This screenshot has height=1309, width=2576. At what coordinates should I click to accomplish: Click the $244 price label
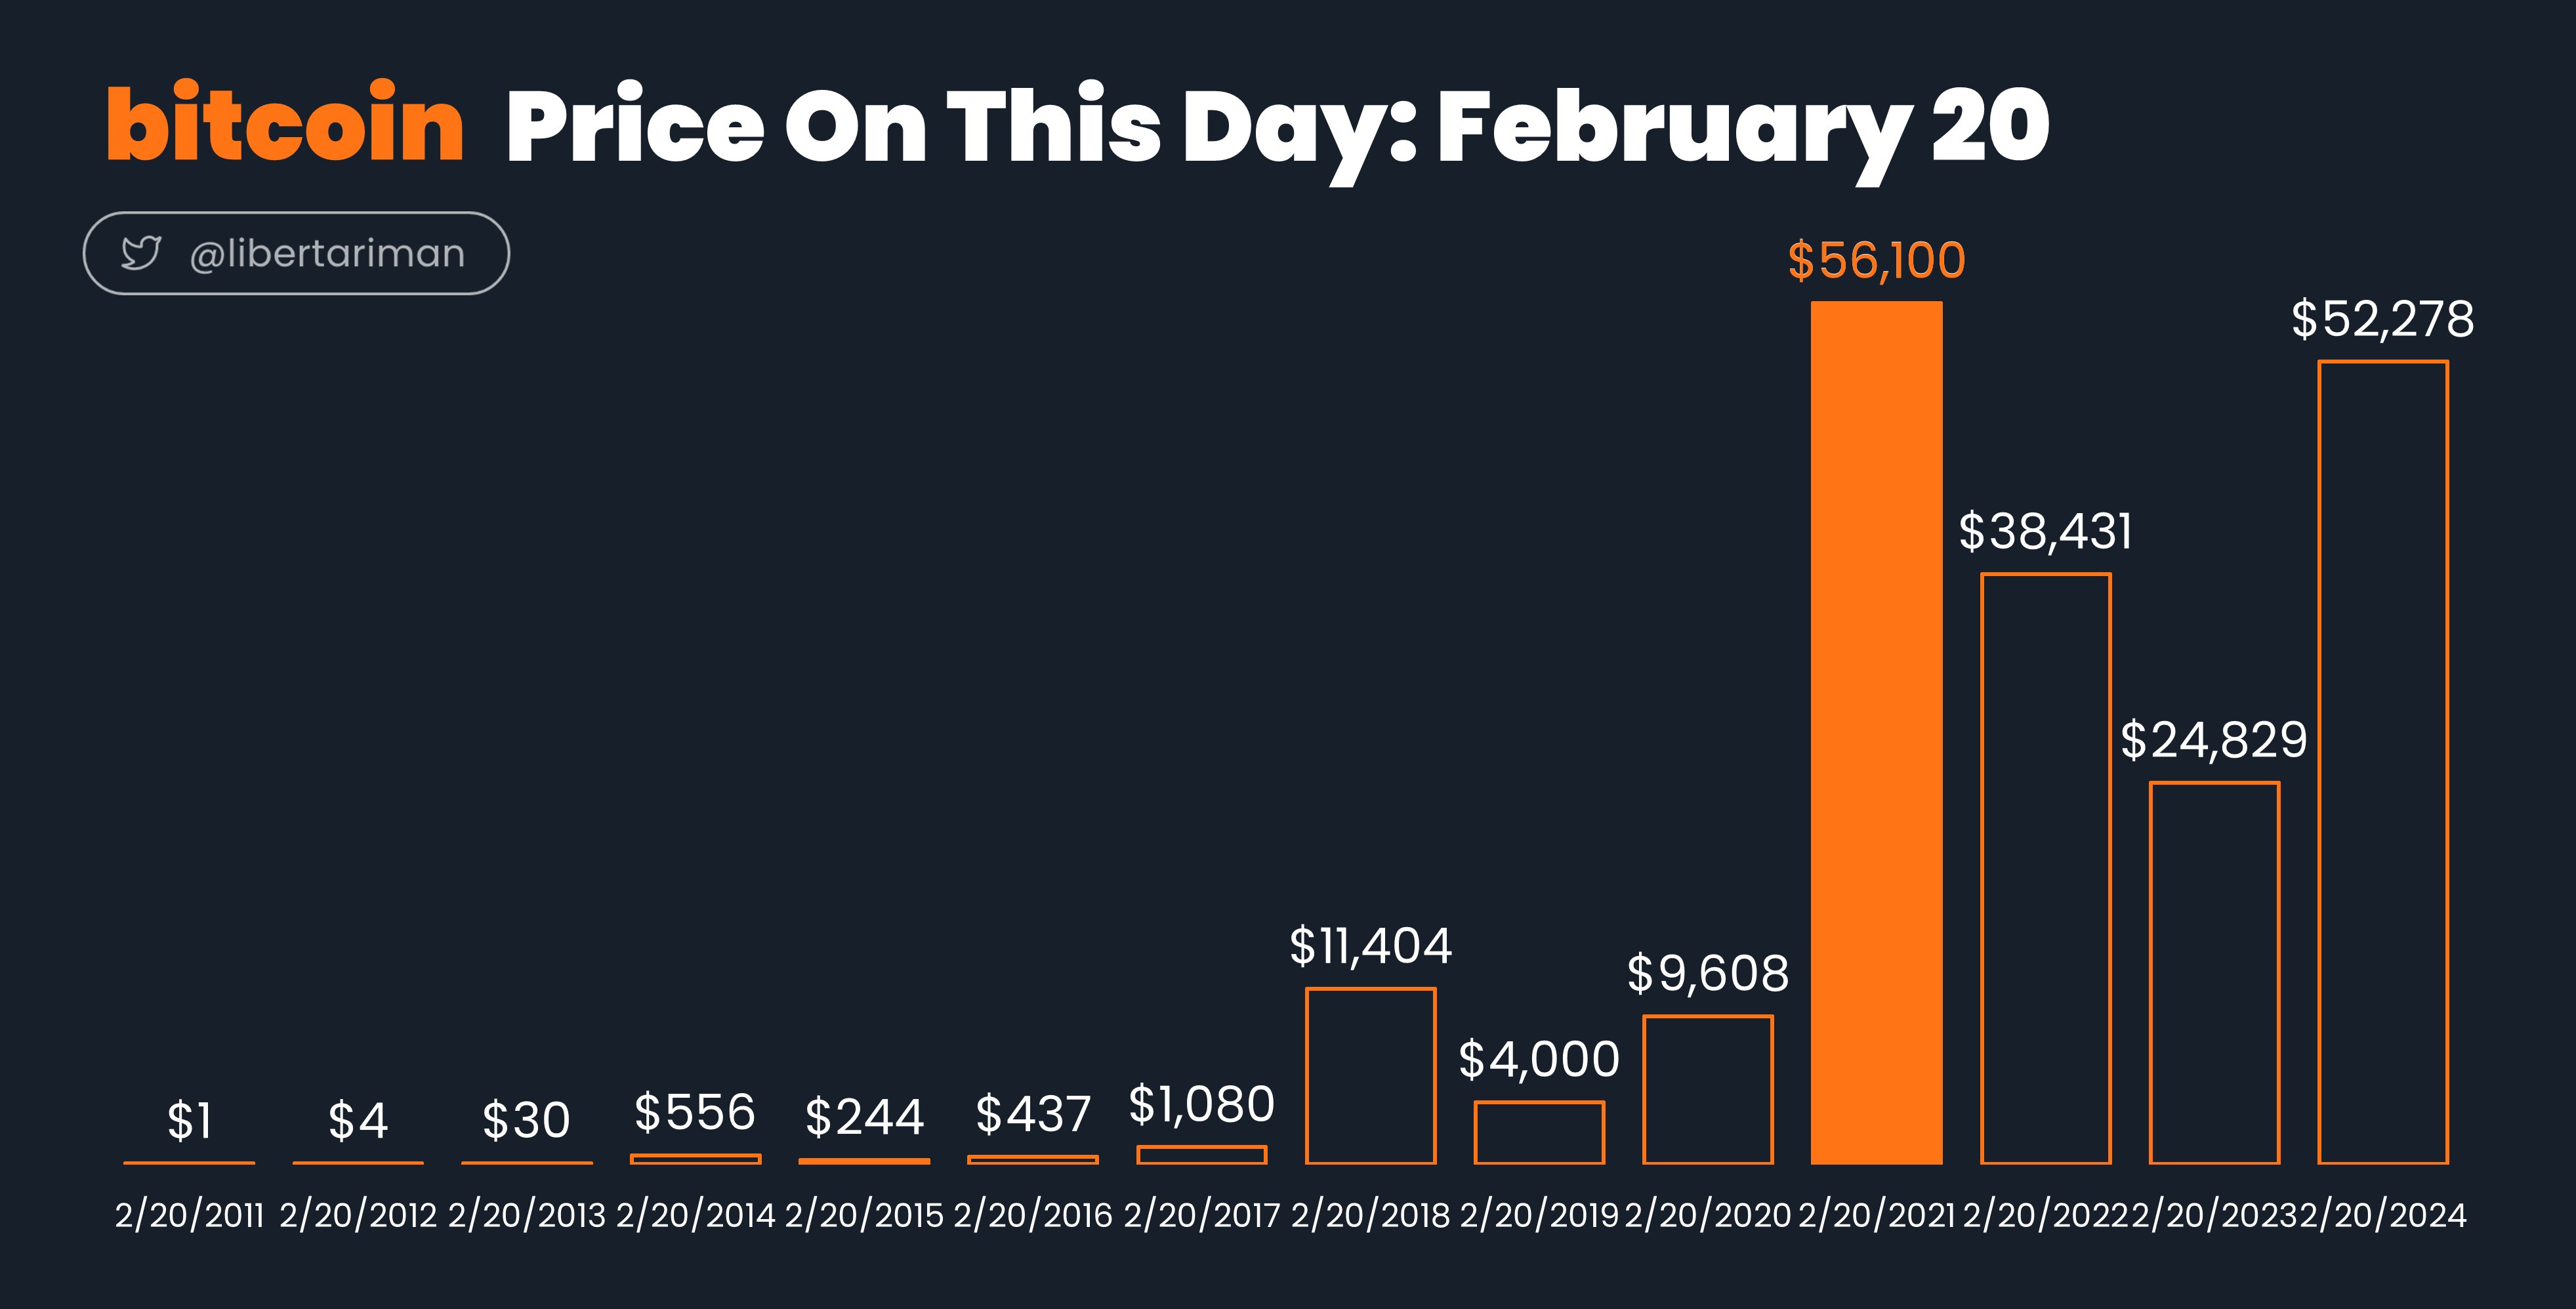tap(864, 1116)
